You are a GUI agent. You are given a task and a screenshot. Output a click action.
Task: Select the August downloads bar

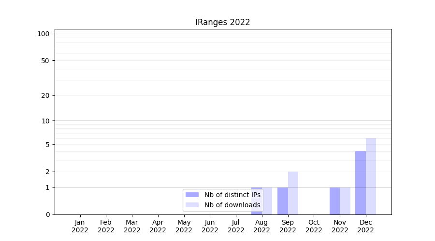click(x=267, y=201)
